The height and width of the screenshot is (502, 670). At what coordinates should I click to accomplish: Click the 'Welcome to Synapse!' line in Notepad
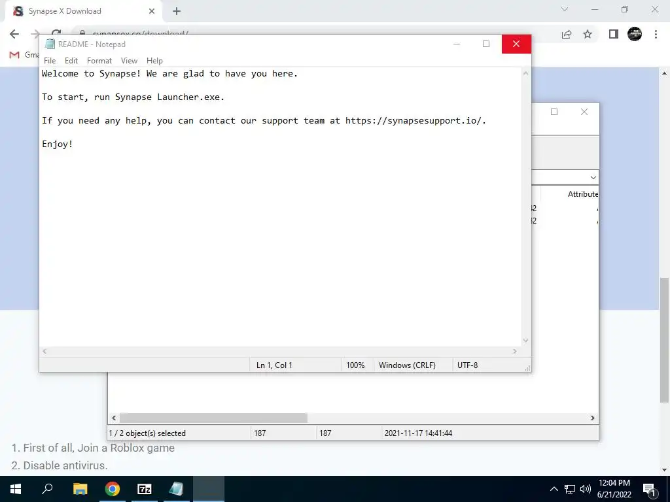coord(169,73)
